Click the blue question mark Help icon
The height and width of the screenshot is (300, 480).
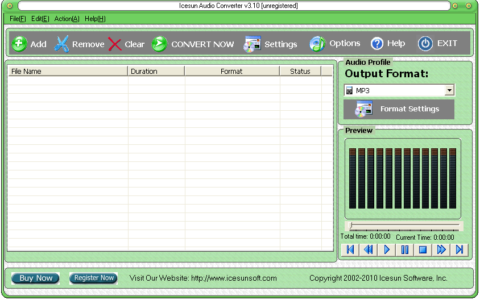(x=377, y=44)
